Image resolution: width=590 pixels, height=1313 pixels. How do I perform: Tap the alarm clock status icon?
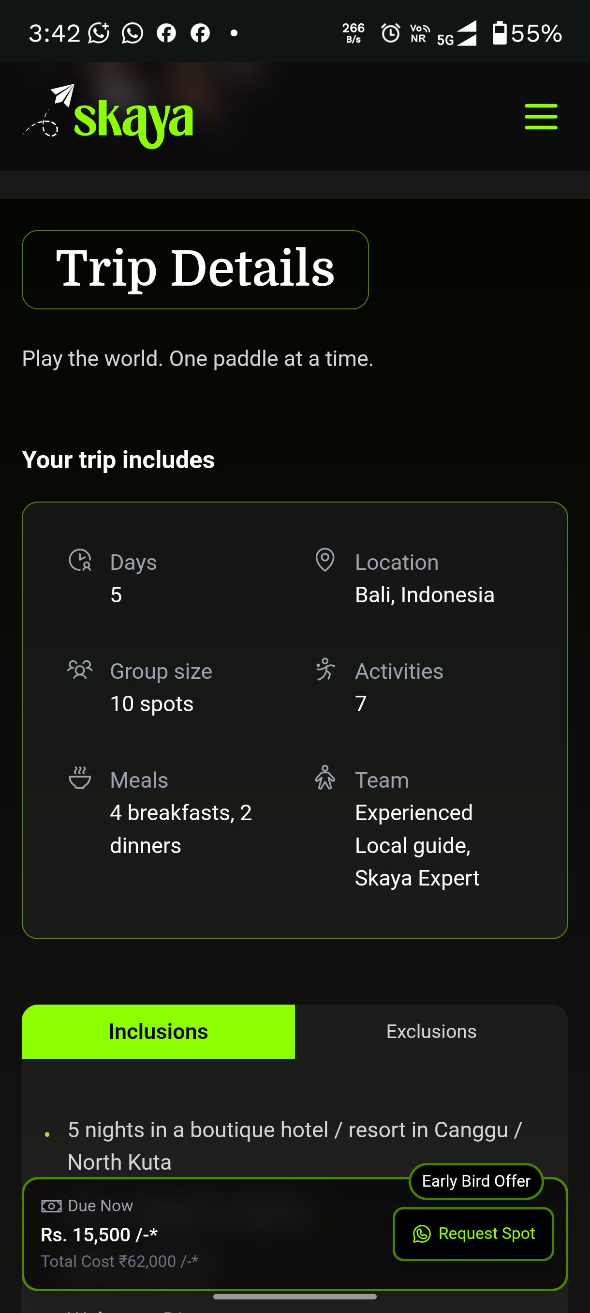[x=390, y=33]
